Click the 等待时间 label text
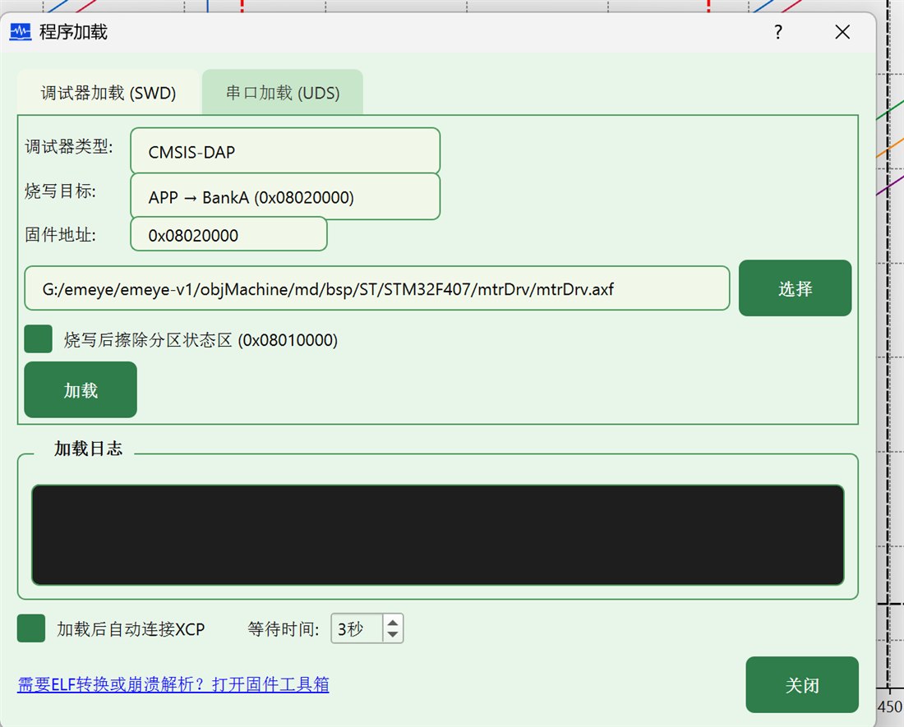The height and width of the screenshot is (727, 904). click(x=283, y=629)
